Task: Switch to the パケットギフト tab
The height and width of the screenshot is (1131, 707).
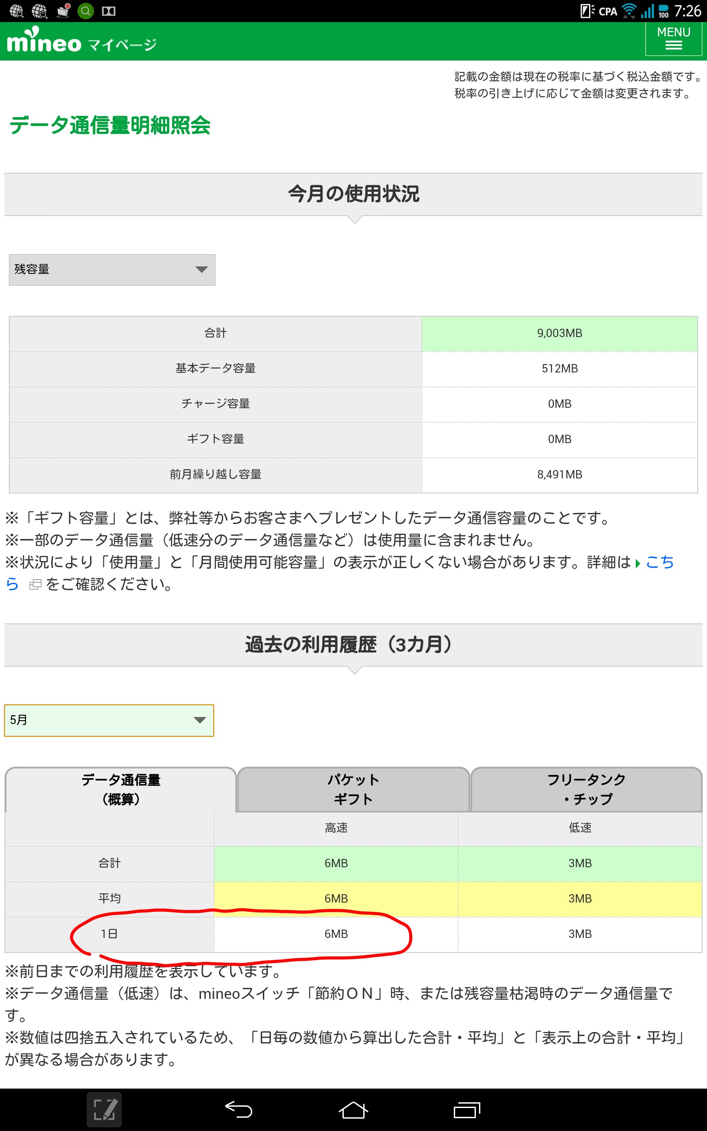Action: pos(353,789)
